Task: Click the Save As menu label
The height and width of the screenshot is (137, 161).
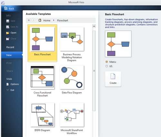Action: pos(14,27)
